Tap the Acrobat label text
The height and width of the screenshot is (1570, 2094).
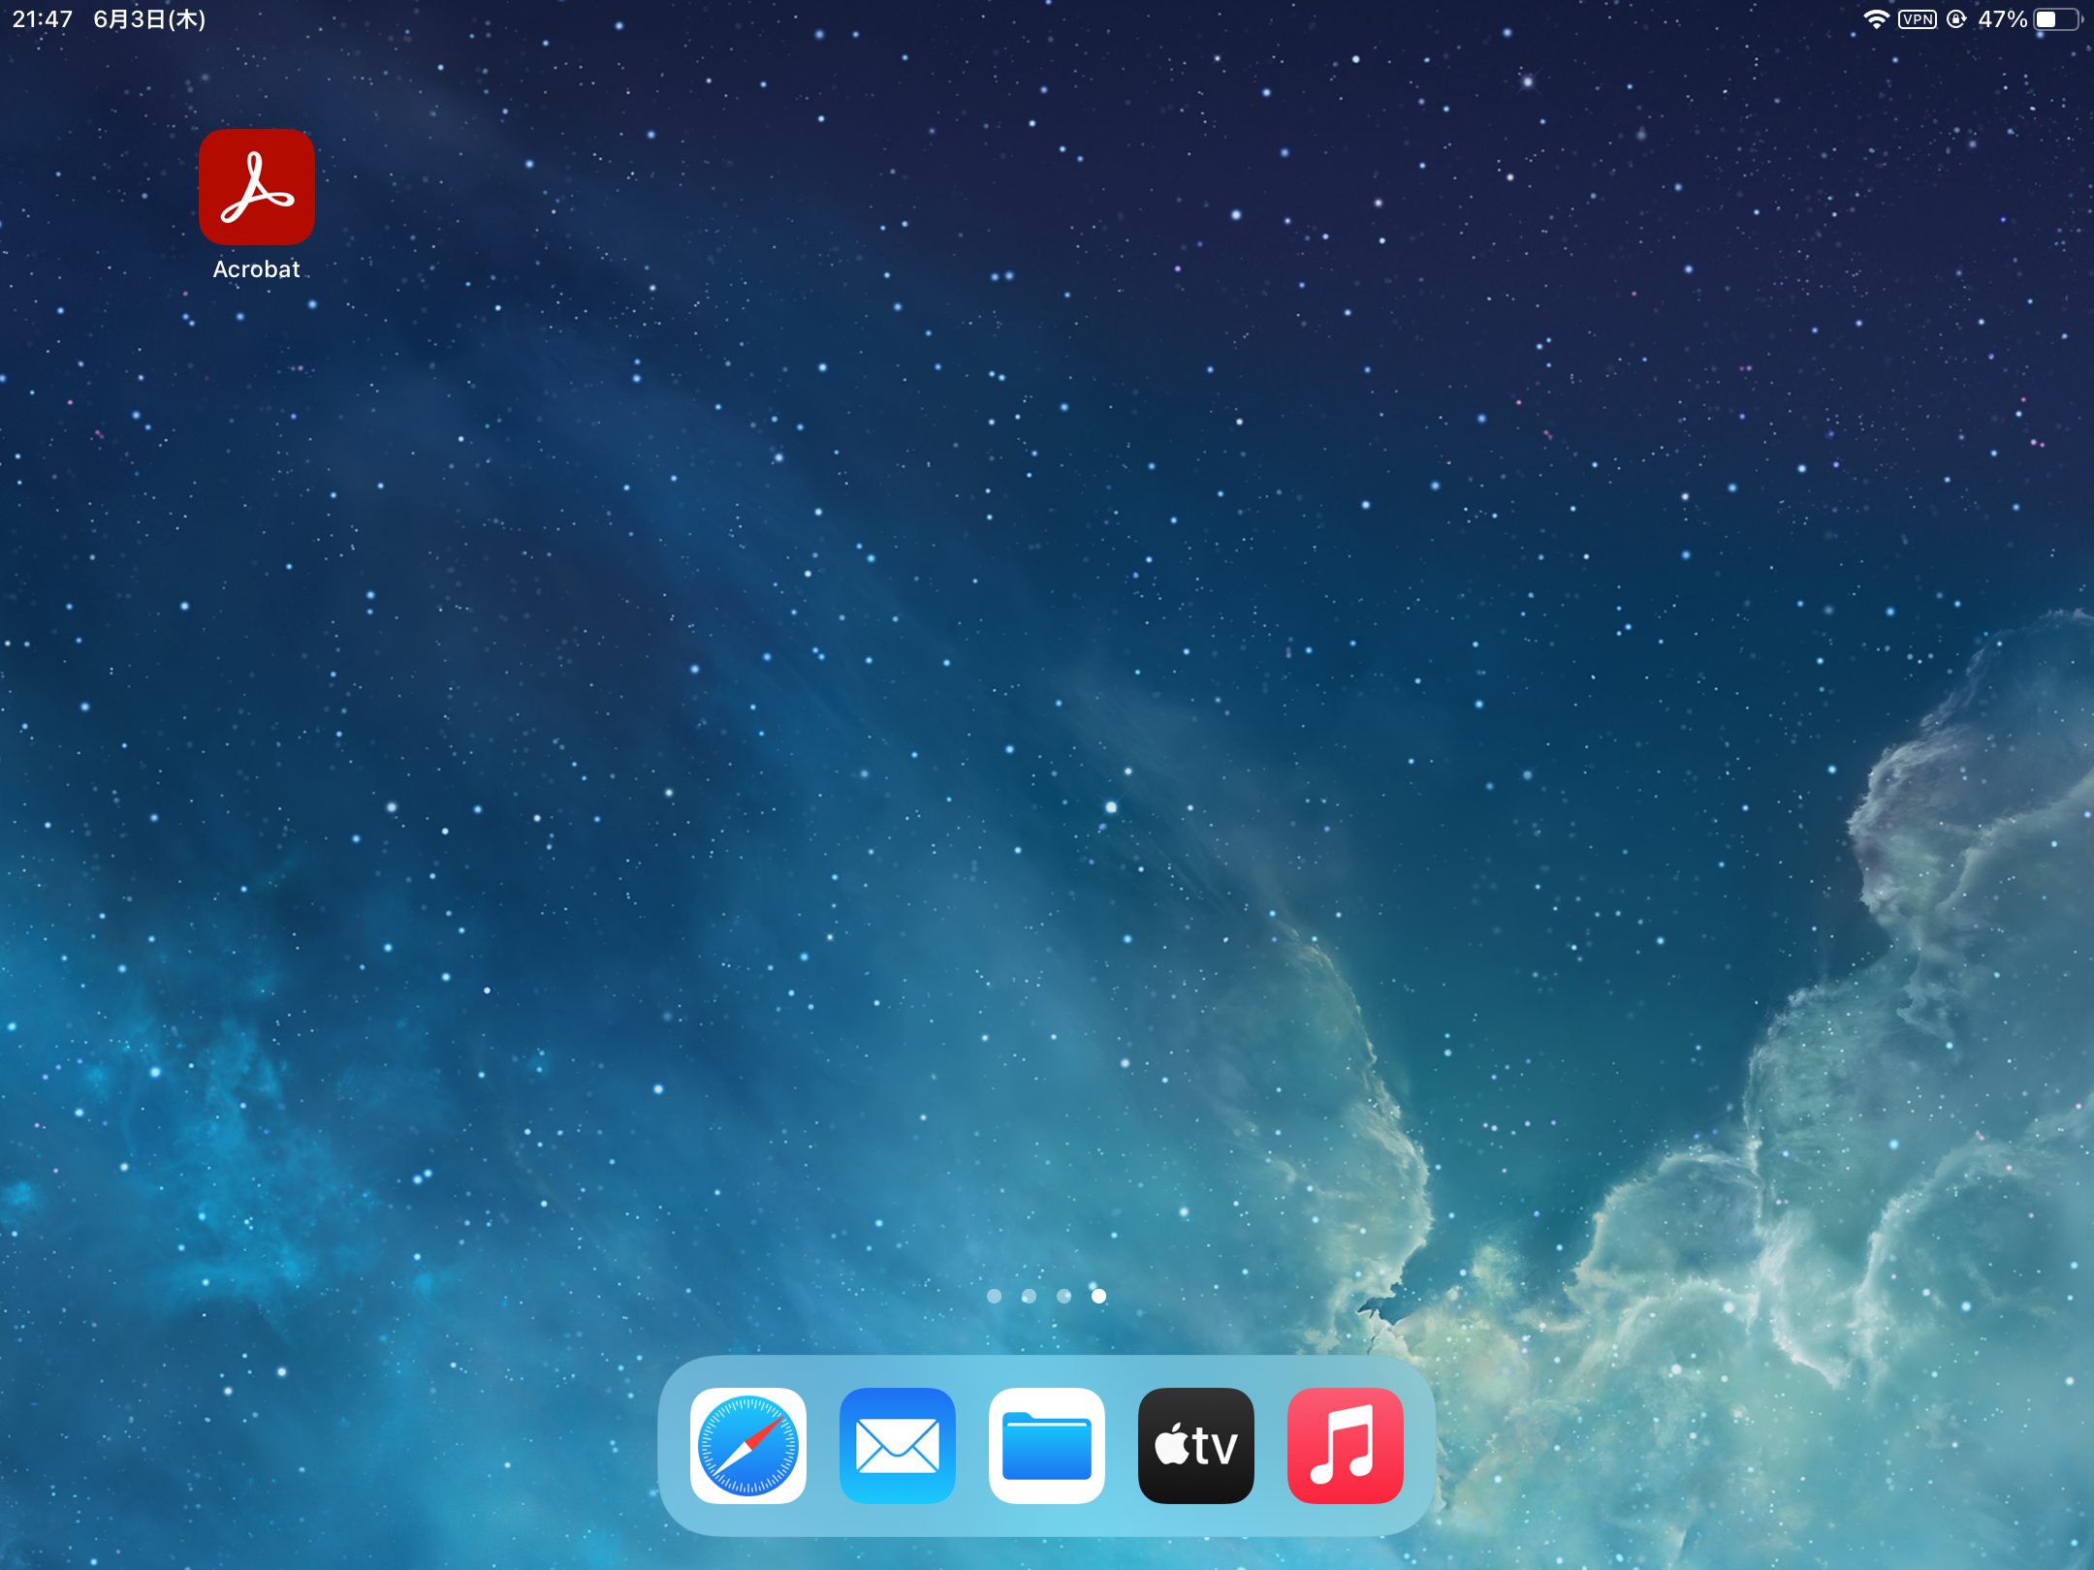pyautogui.click(x=256, y=269)
